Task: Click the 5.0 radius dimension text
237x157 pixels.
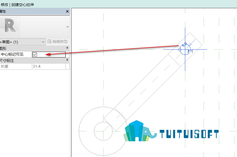Action: click(x=184, y=45)
